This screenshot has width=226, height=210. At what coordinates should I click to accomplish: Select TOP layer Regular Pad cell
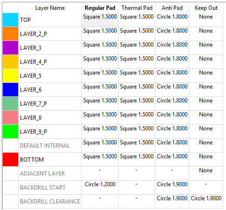point(100,20)
